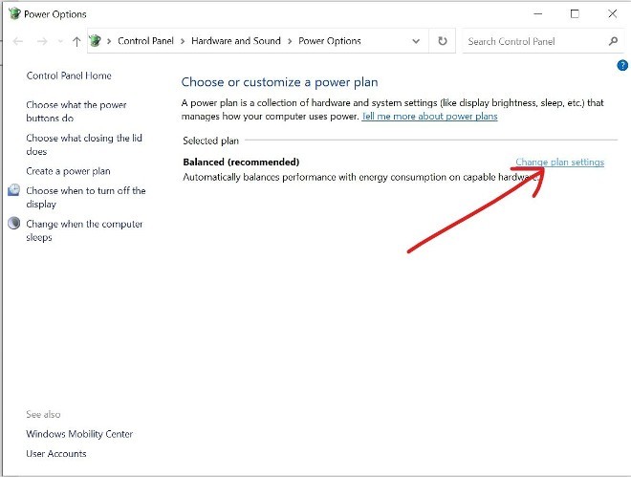This screenshot has height=477, width=631.
Task: Click the Back navigation arrow
Action: tap(18, 42)
